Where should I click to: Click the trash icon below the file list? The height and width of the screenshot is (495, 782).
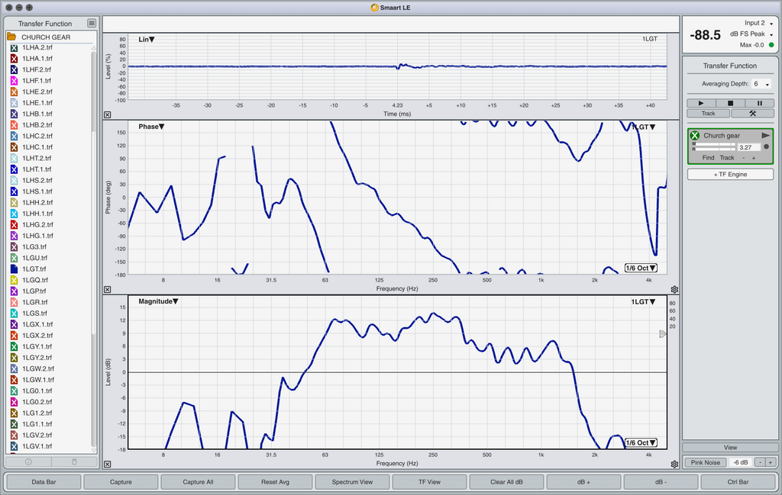[x=74, y=462]
